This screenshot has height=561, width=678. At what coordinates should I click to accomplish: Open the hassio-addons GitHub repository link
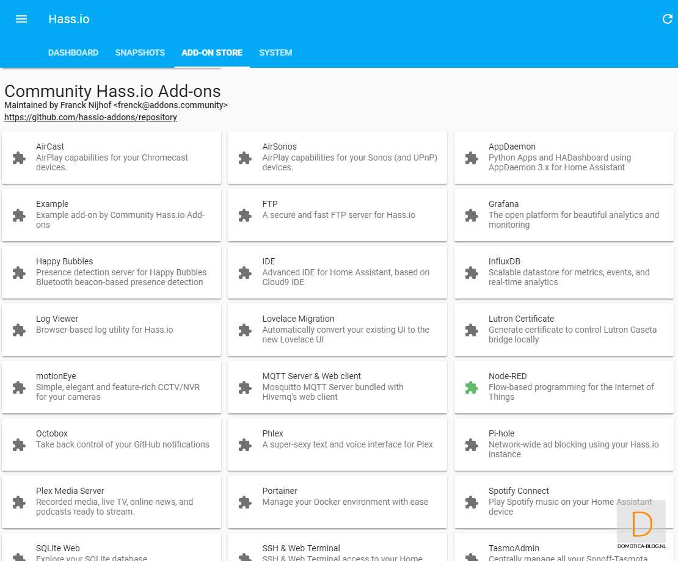coord(90,117)
